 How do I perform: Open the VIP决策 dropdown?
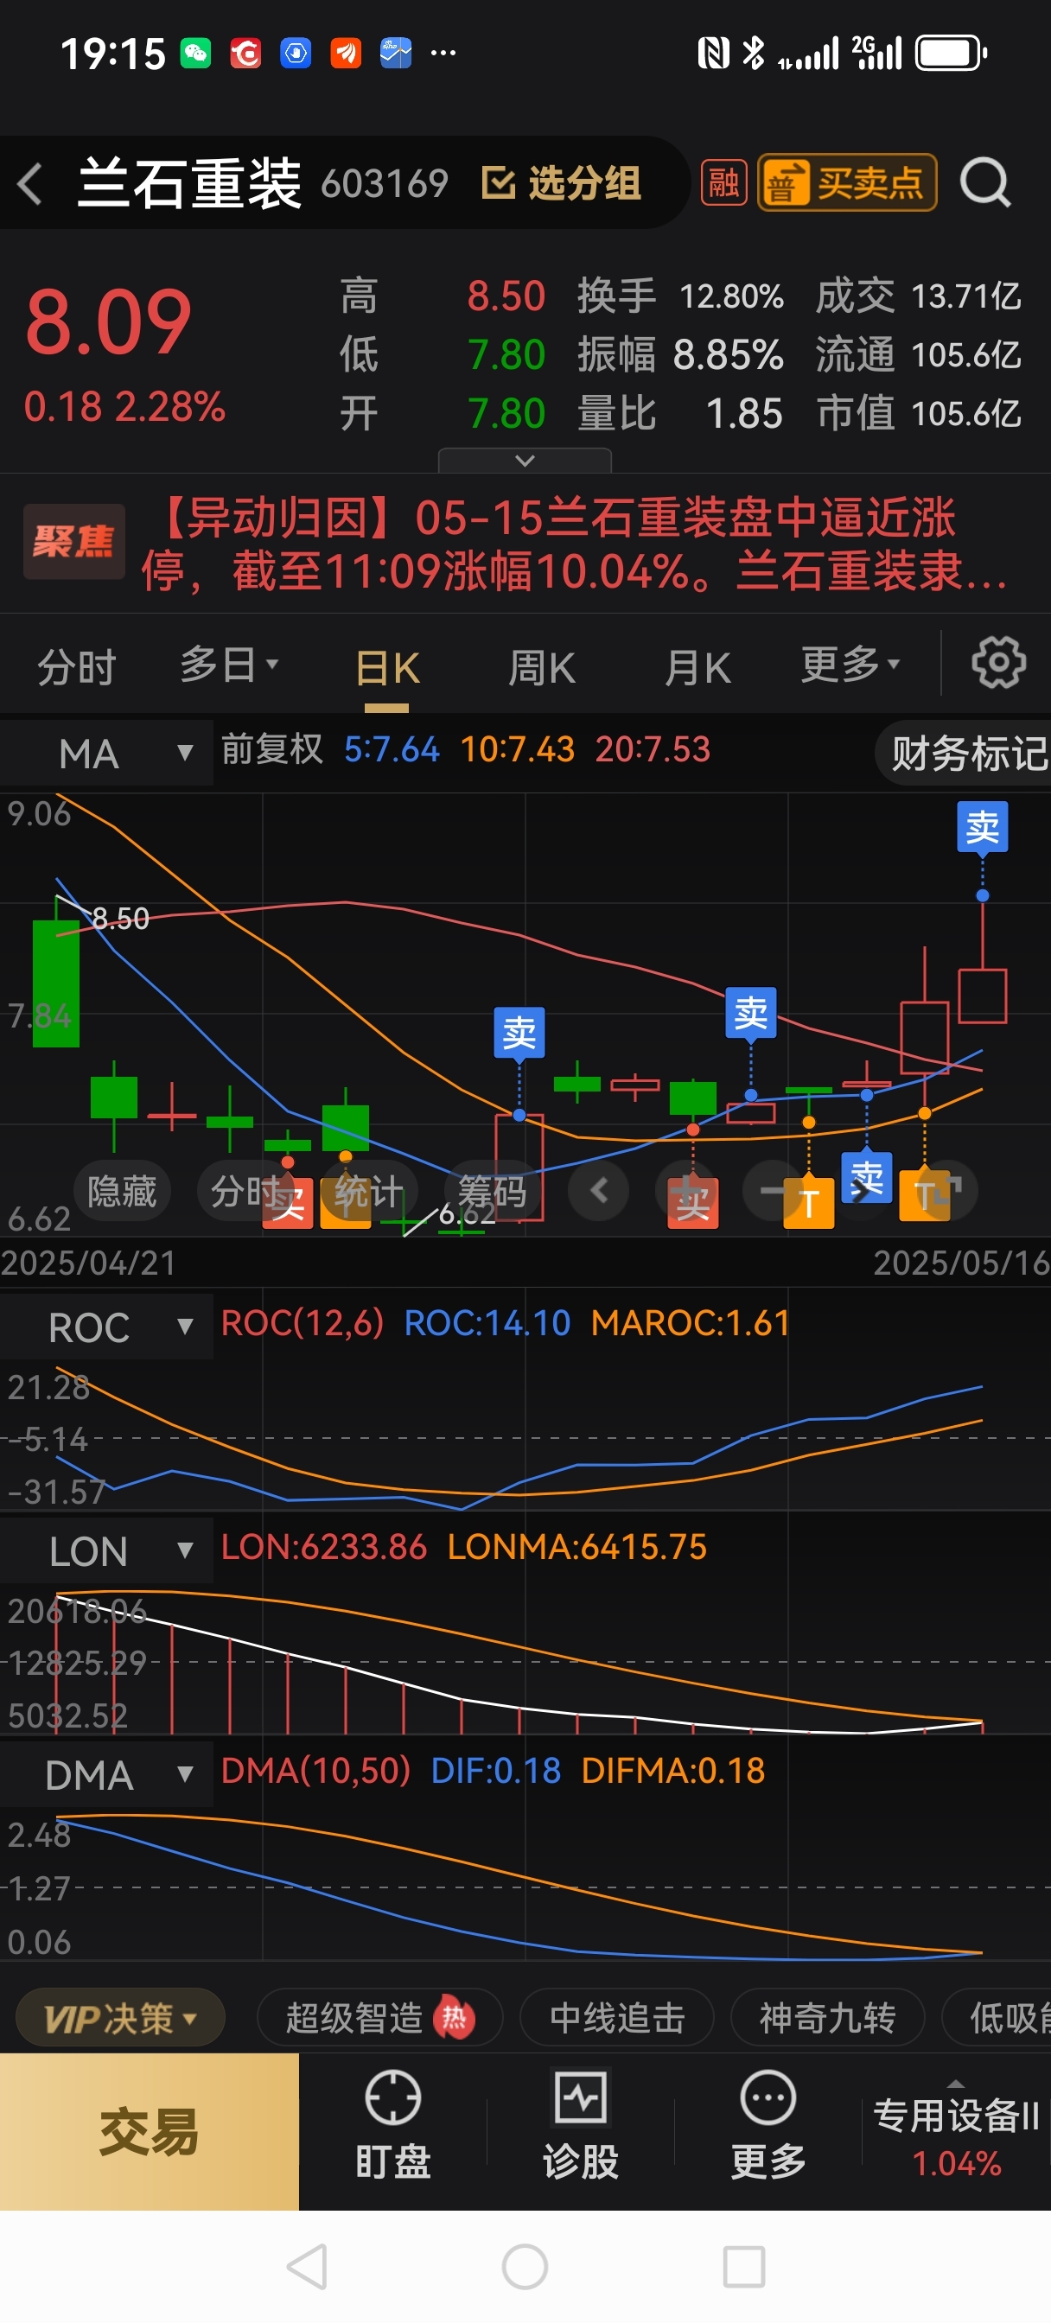[x=120, y=2017]
